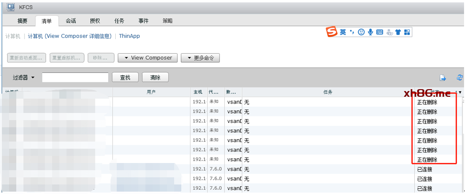Screen dimensions: 465x194
Task: Open the 过滤器 filter dropdown
Action: click(x=24, y=78)
